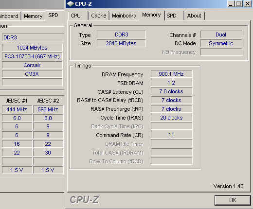Click the Command Rate (CR) label

120,135
